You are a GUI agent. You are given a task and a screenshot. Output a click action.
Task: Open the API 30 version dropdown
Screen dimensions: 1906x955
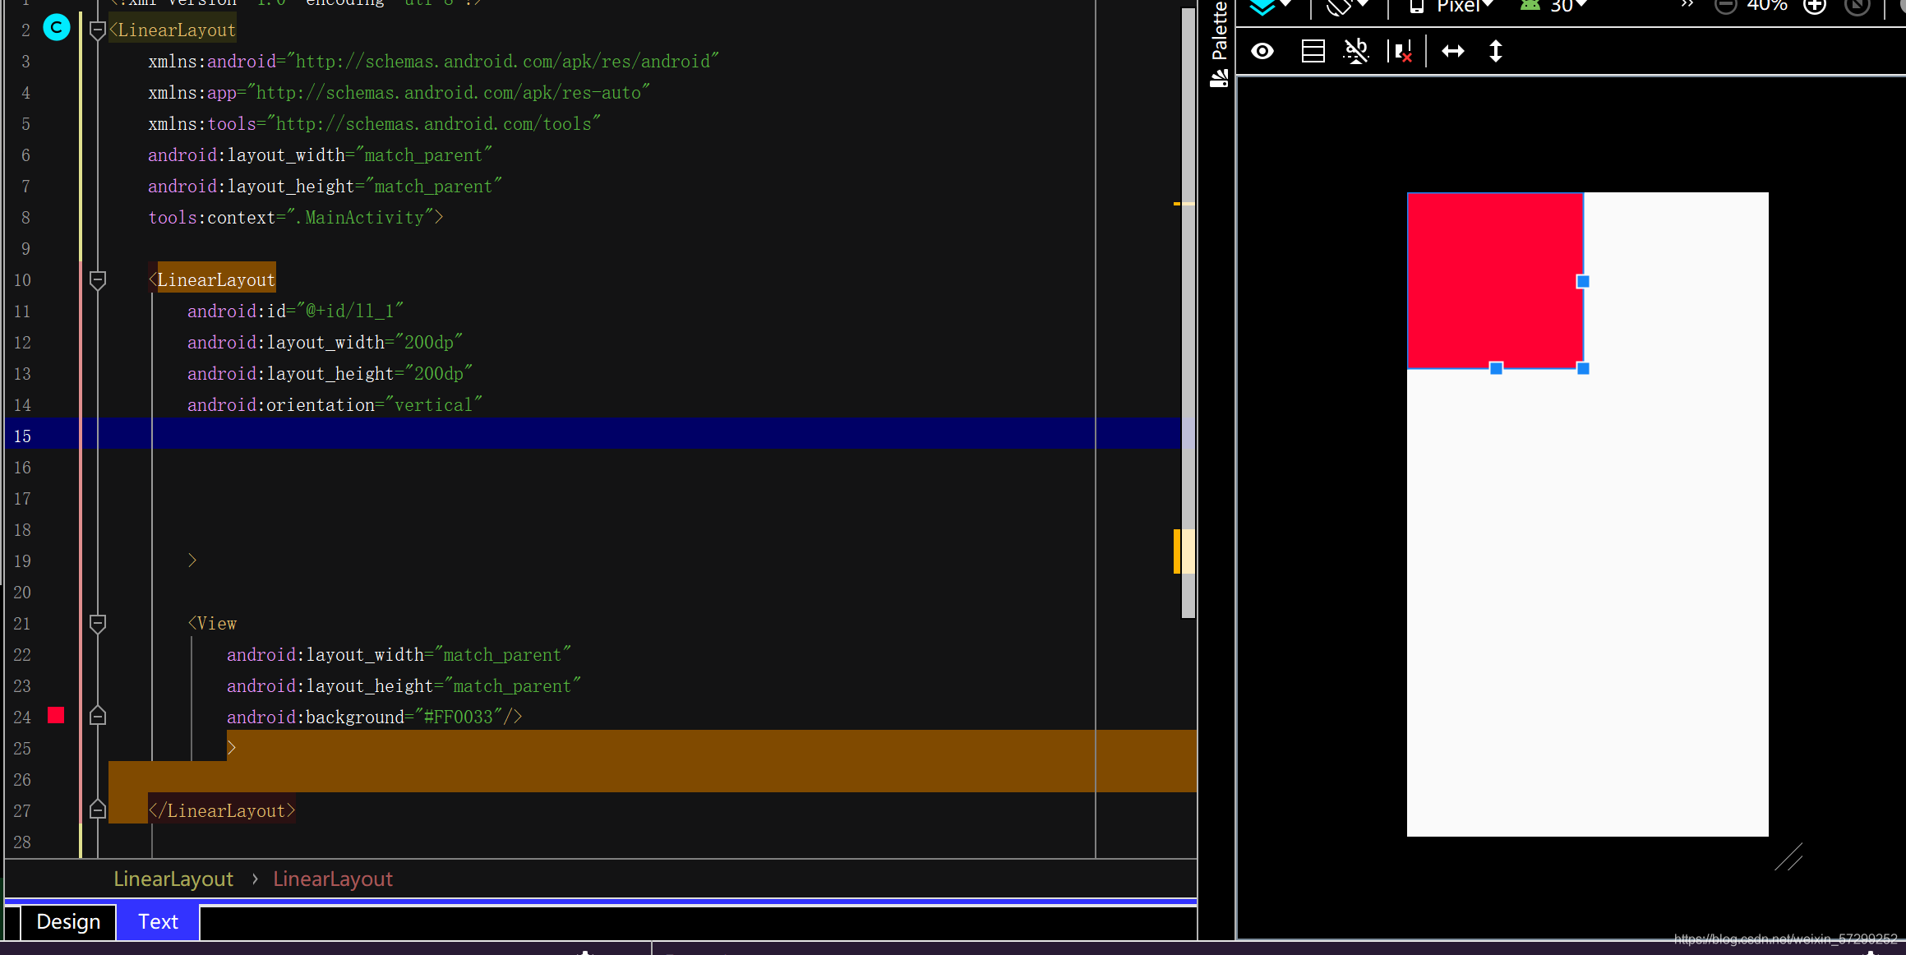[x=1553, y=7]
